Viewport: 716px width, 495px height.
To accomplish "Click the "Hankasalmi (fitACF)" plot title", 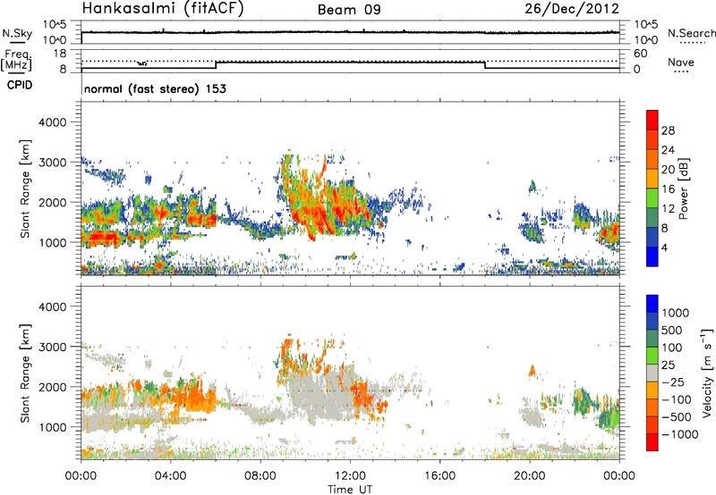I will pyautogui.click(x=163, y=9).
